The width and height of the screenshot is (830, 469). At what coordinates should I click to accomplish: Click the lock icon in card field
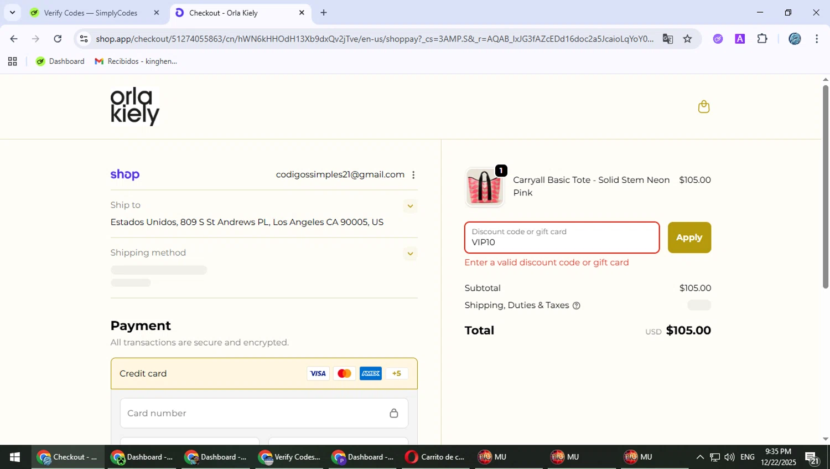coord(393,413)
